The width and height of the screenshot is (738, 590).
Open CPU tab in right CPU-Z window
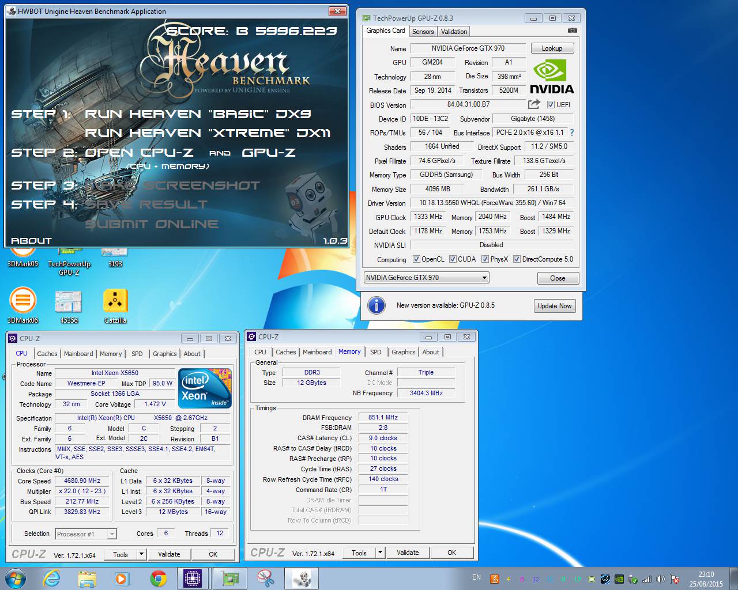[261, 352]
